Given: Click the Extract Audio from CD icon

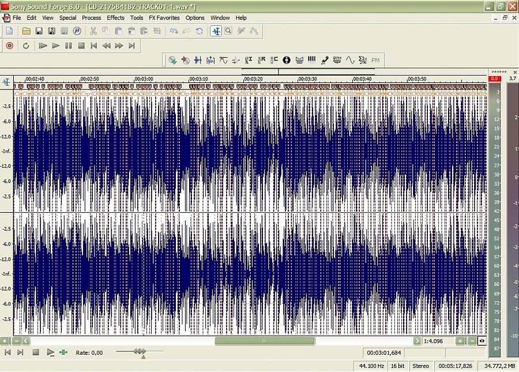Looking at the screenshot, I should click(172, 60).
